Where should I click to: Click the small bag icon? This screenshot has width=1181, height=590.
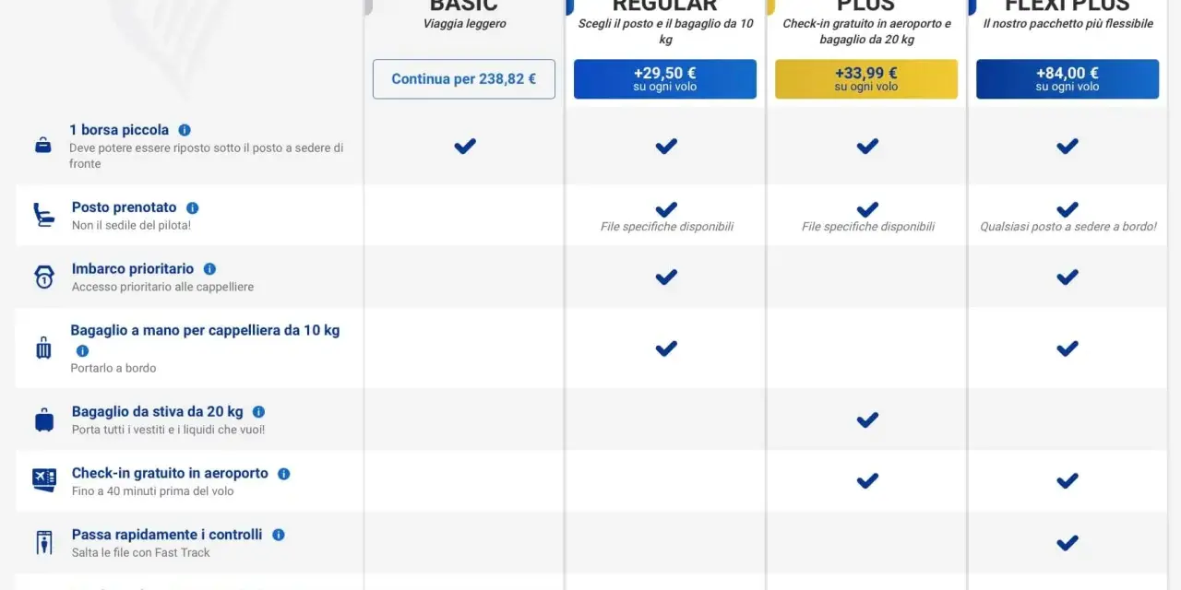(43, 145)
